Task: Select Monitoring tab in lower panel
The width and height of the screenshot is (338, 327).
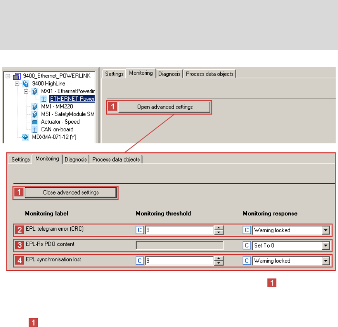Action: 47,159
